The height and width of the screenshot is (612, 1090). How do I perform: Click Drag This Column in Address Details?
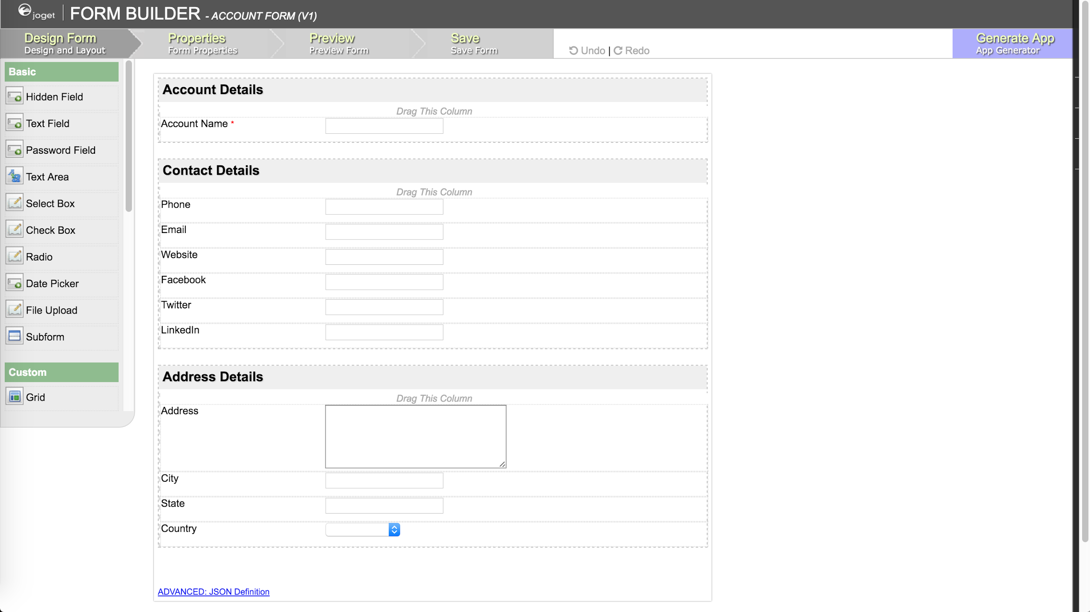(434, 399)
